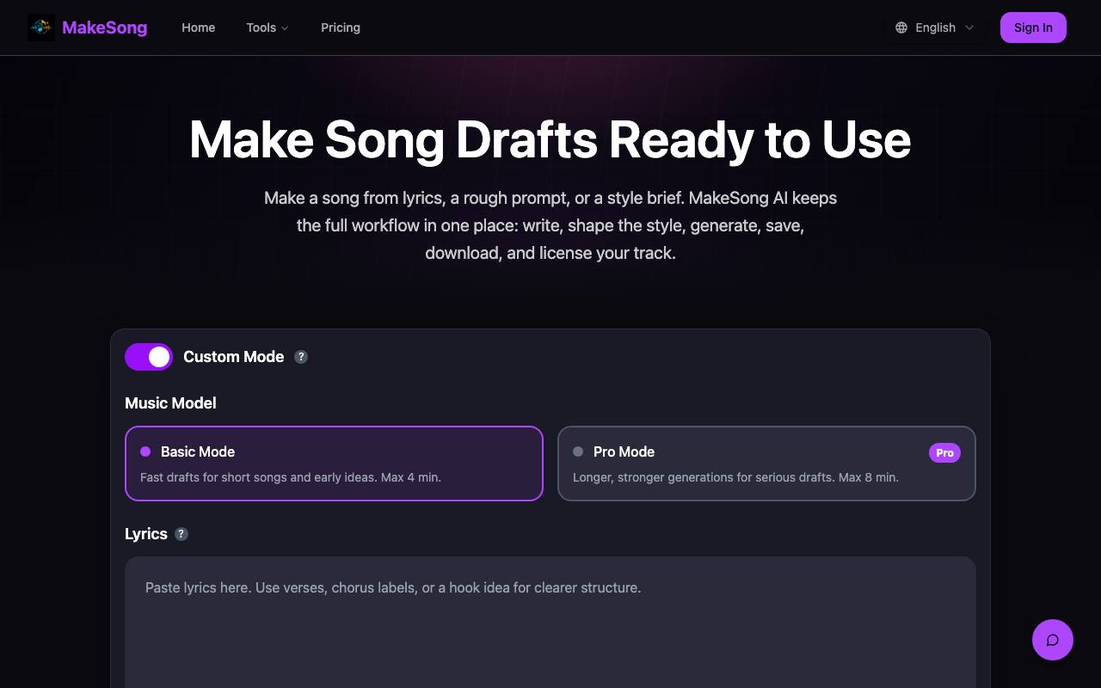
Task: Open the English language dropdown
Action: (935, 28)
